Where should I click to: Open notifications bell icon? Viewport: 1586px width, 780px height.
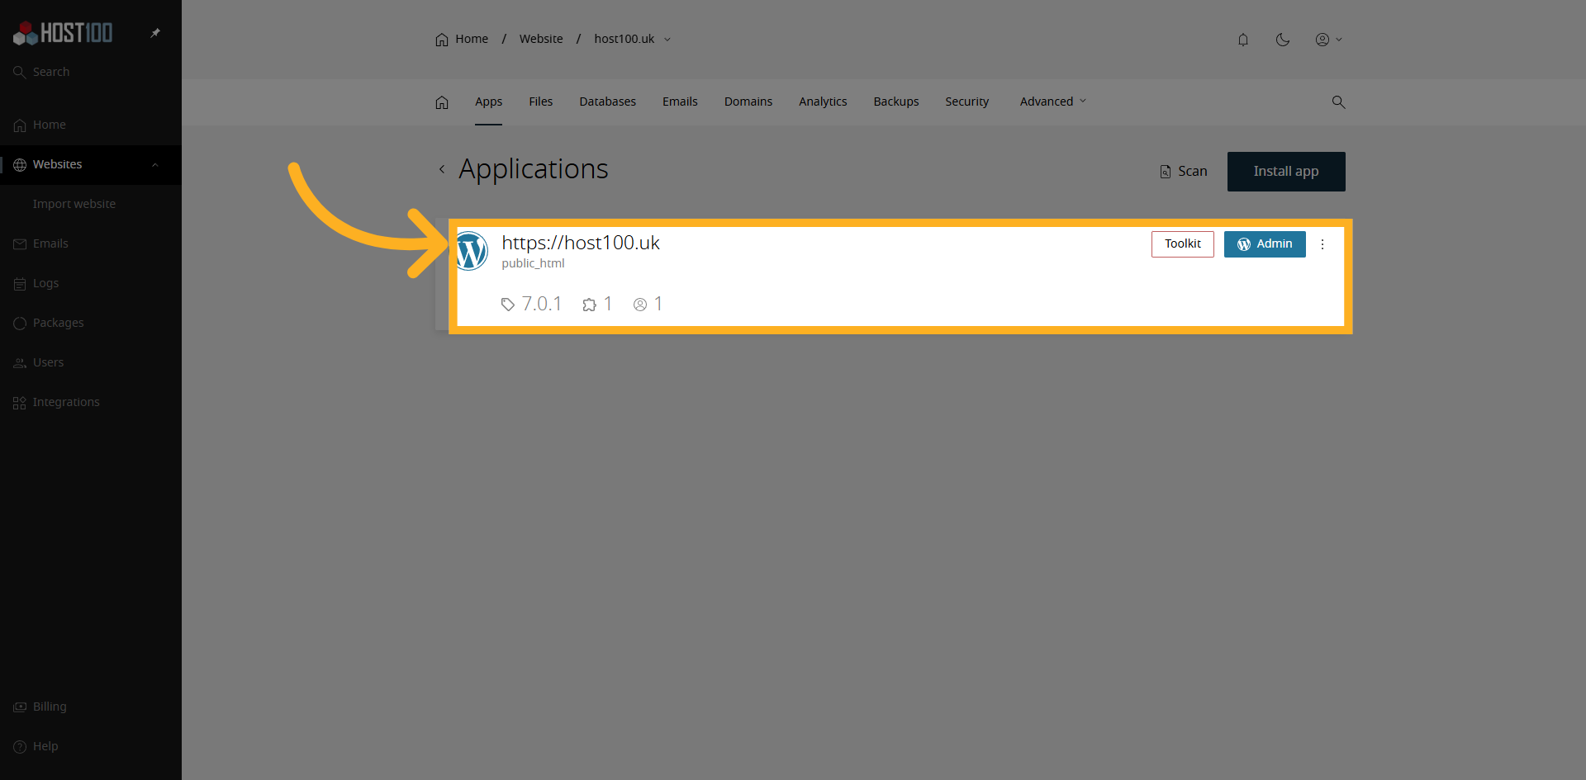[1243, 40]
